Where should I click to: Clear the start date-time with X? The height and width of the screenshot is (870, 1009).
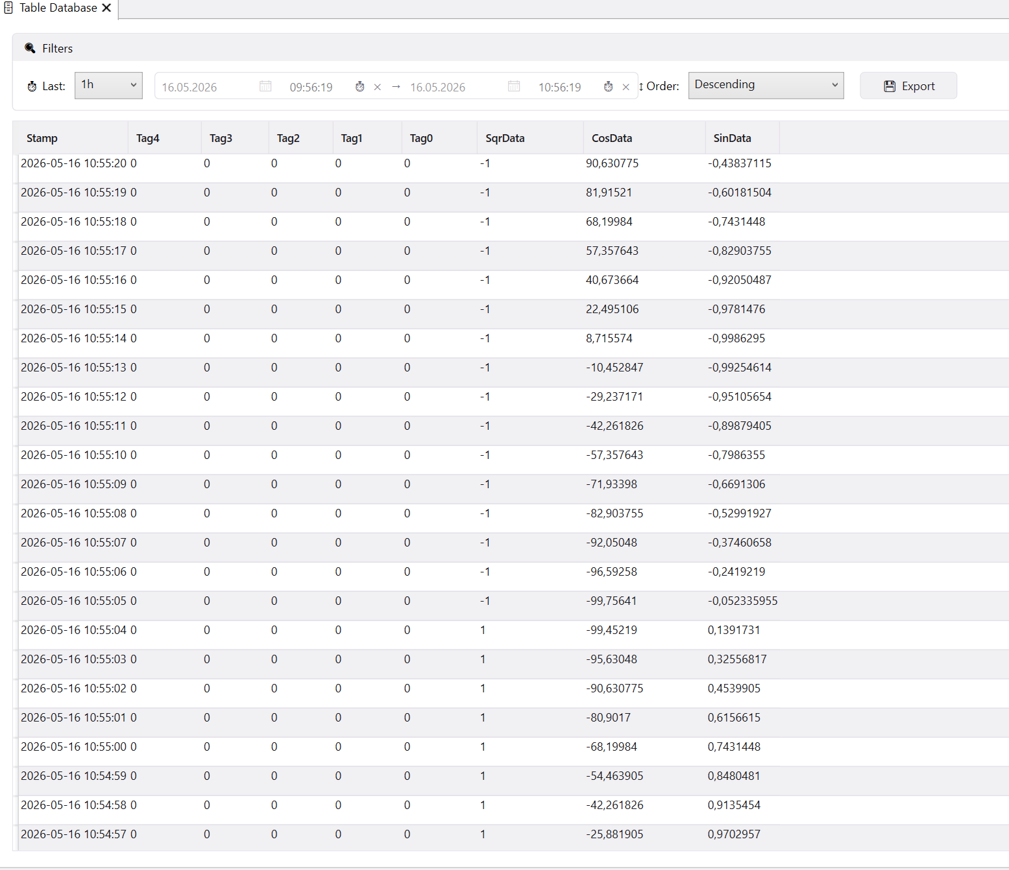coord(378,87)
